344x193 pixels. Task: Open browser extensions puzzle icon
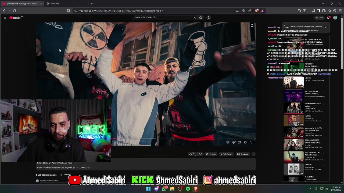[299, 11]
